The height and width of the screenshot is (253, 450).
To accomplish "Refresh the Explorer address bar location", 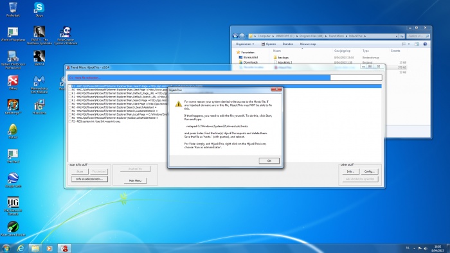I will tap(402, 36).
